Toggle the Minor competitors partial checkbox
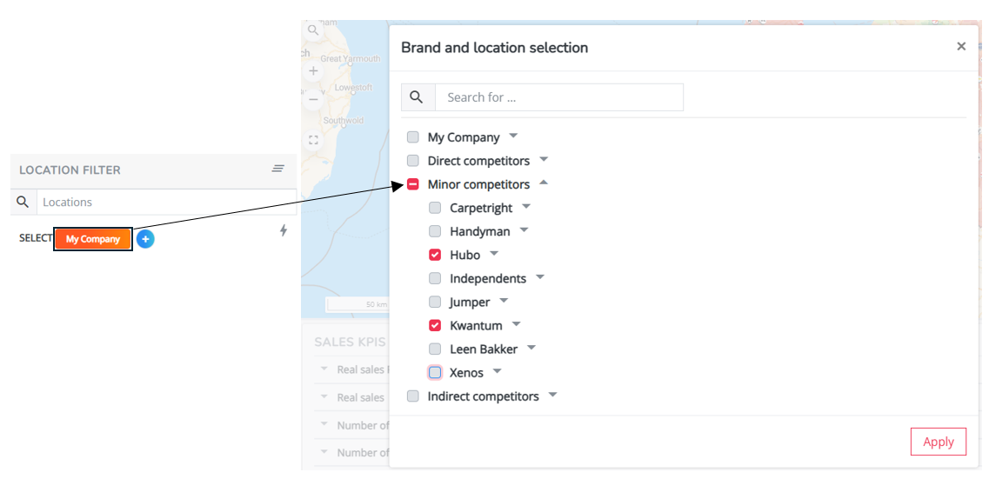Image resolution: width=989 pixels, height=479 pixels. click(413, 184)
